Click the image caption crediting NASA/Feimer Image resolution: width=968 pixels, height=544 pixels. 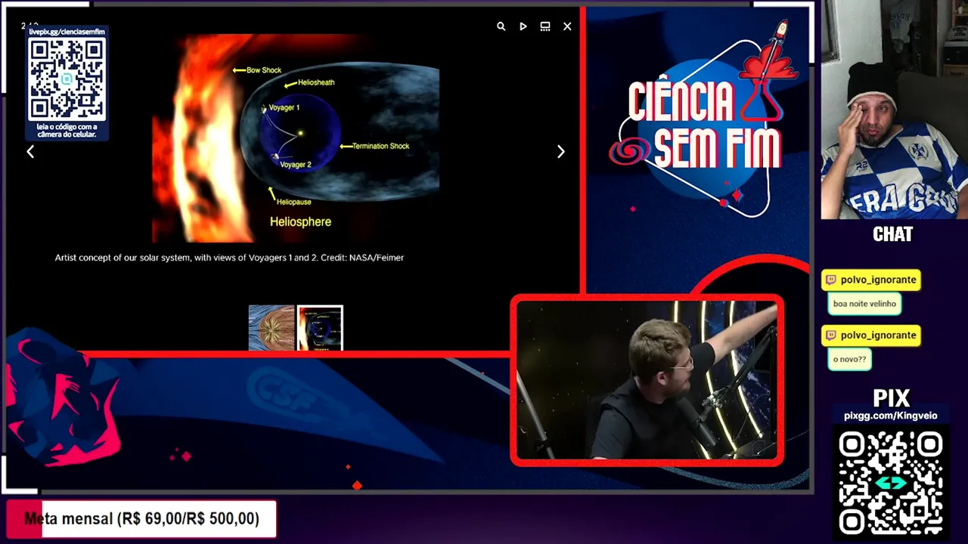(229, 258)
